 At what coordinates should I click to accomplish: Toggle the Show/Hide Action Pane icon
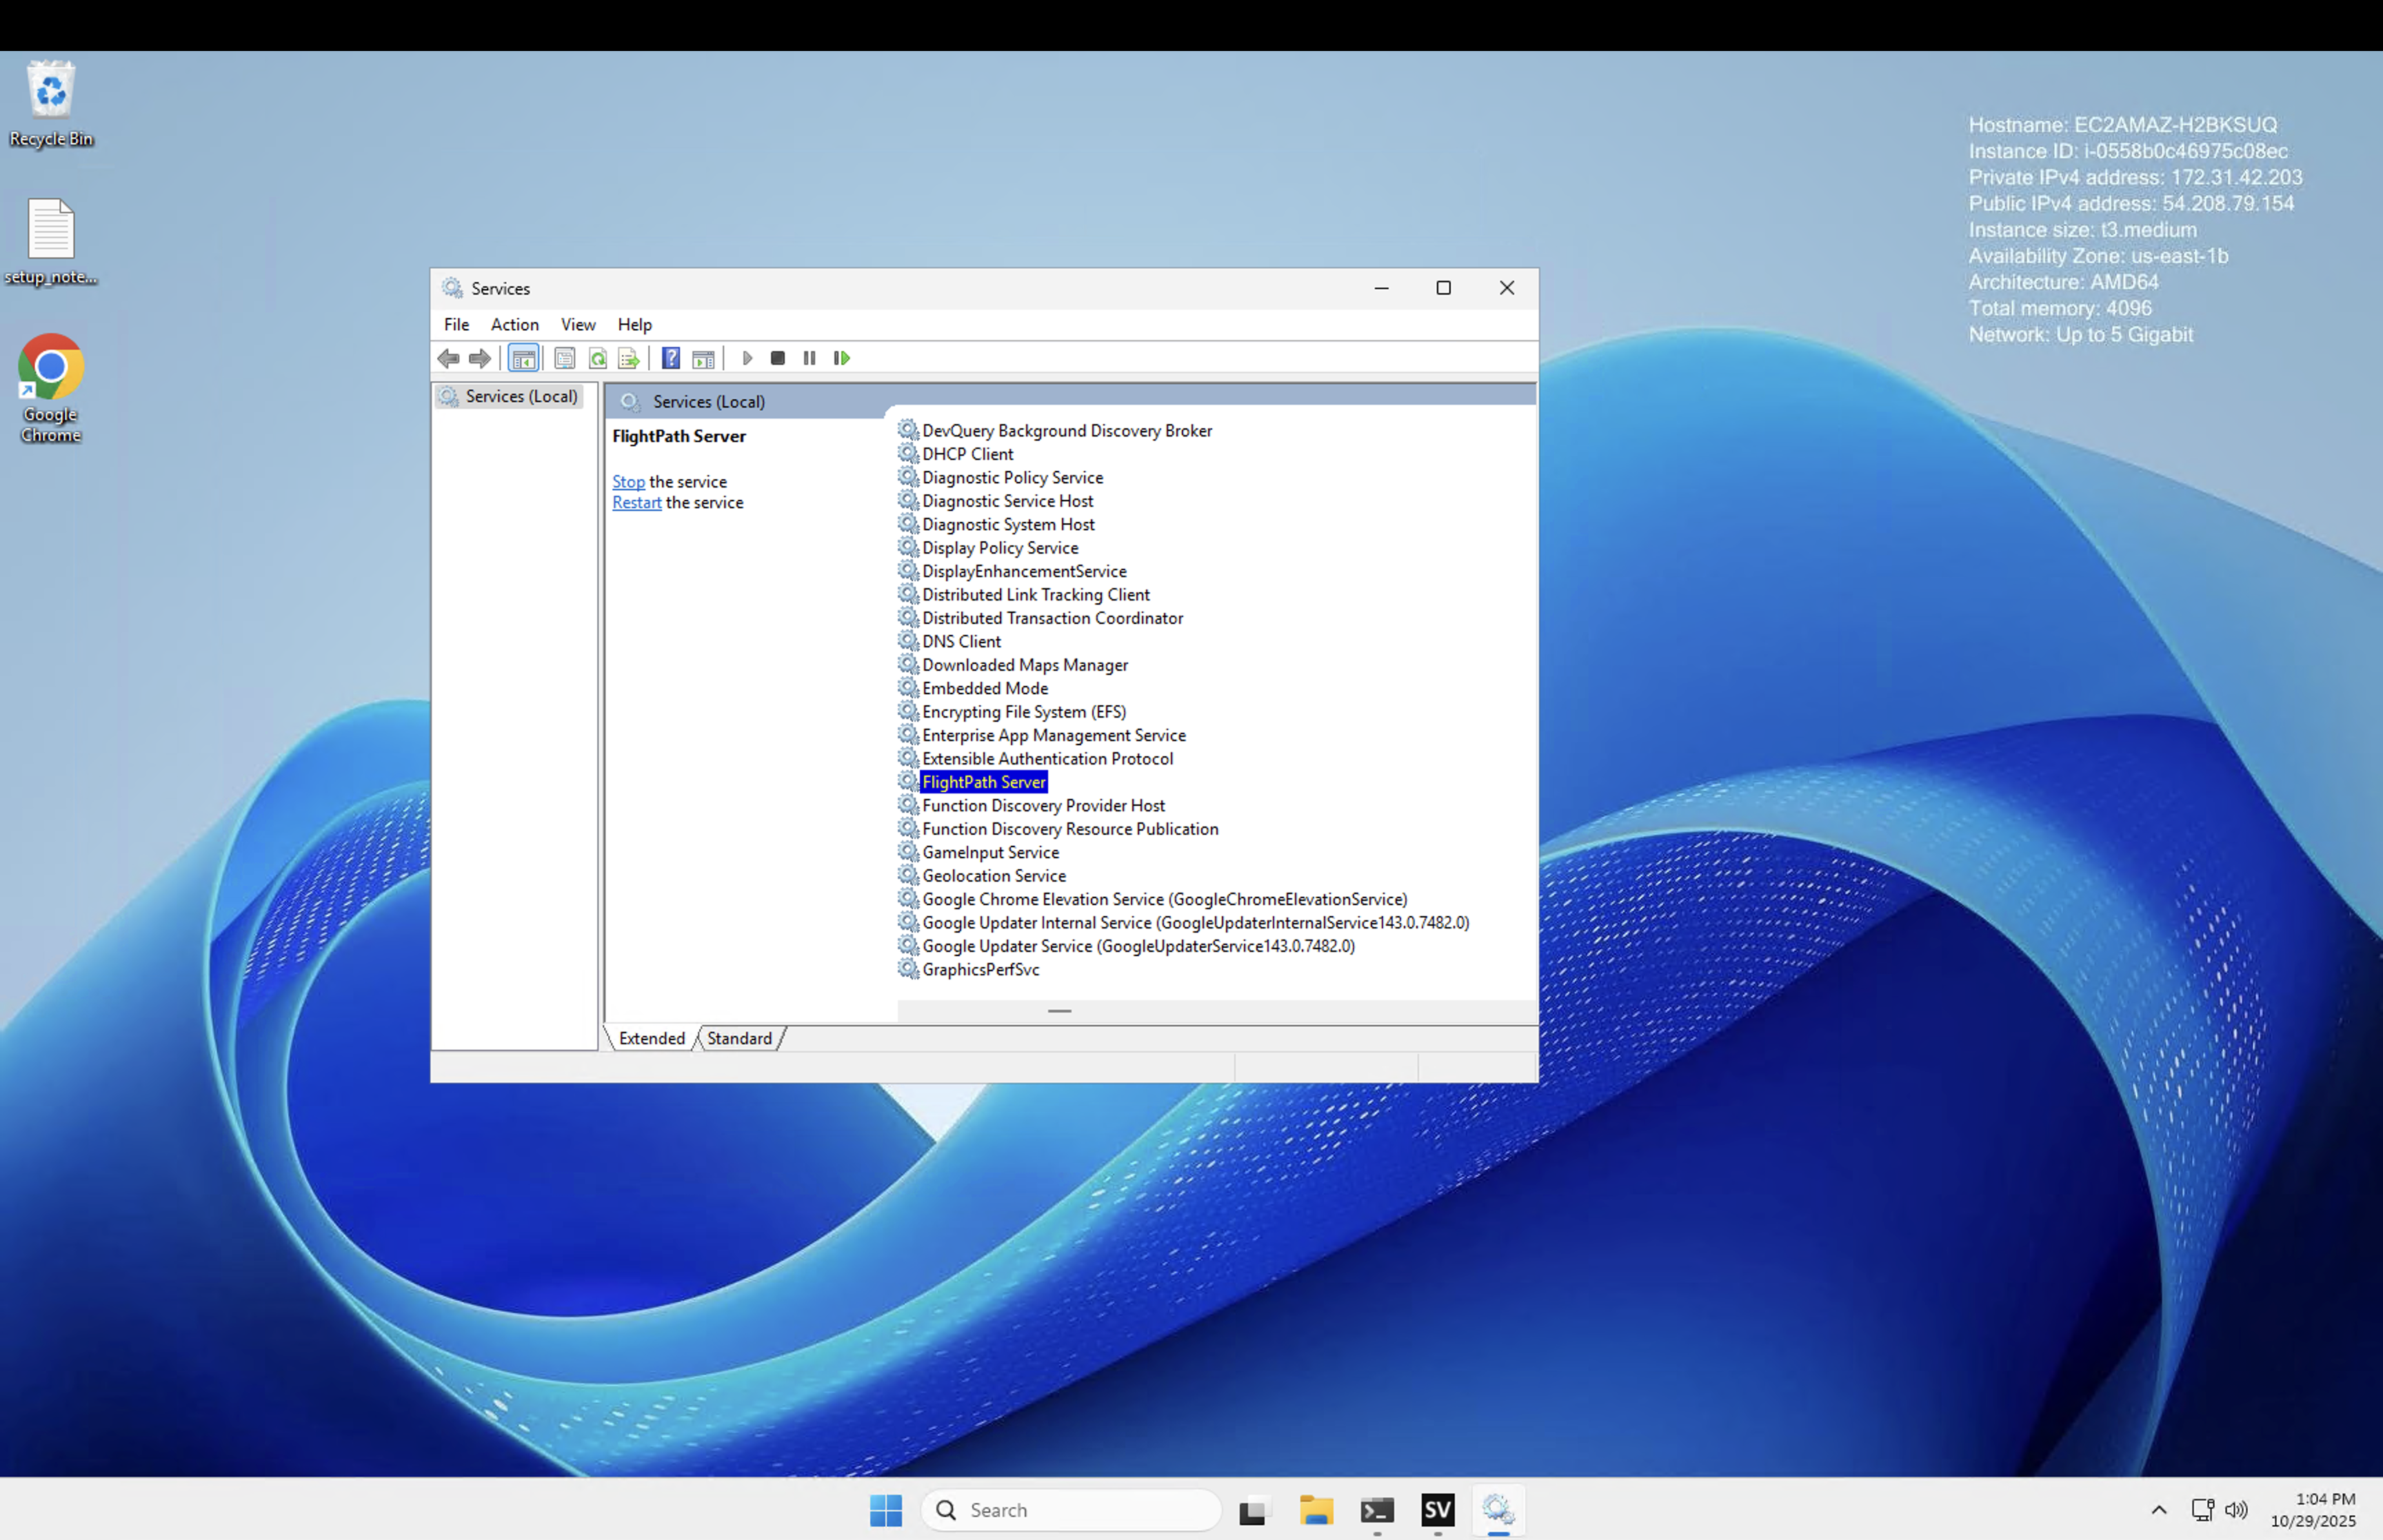pos(704,358)
